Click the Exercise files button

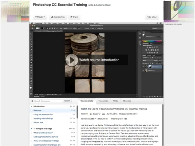click(x=58, y=17)
